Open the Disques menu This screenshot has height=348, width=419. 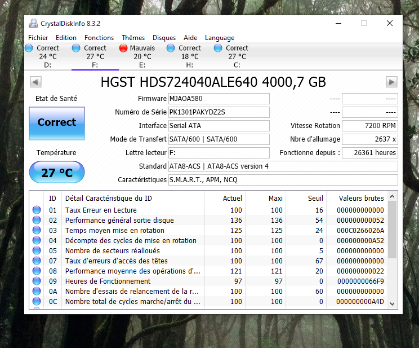164,38
